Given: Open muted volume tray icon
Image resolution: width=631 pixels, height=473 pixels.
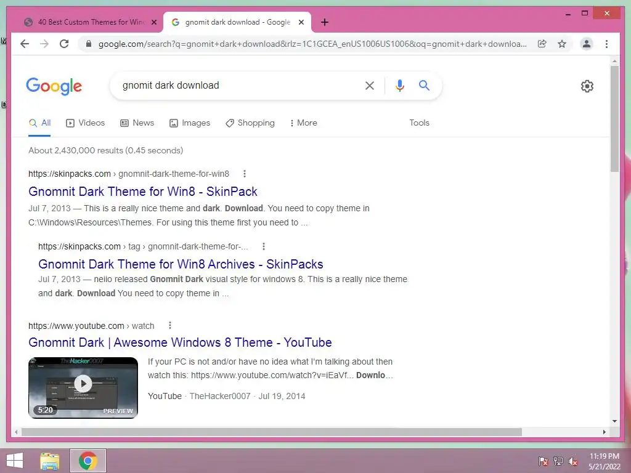Looking at the screenshot, I should (x=573, y=461).
